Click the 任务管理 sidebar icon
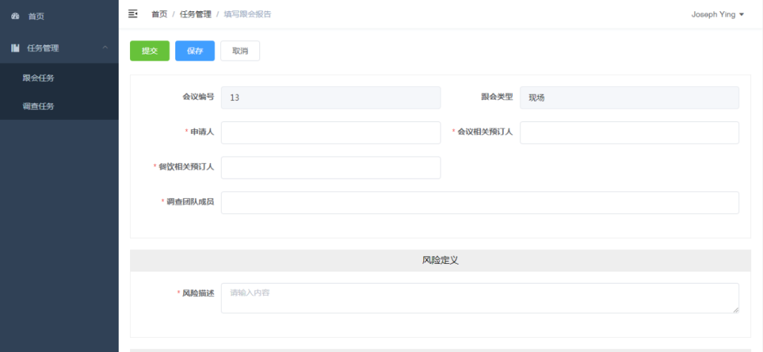This screenshot has height=352, width=763. tap(15, 48)
